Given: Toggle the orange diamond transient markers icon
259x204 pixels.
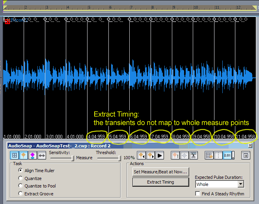Looking at the screenshot, I should click(x=23, y=155).
